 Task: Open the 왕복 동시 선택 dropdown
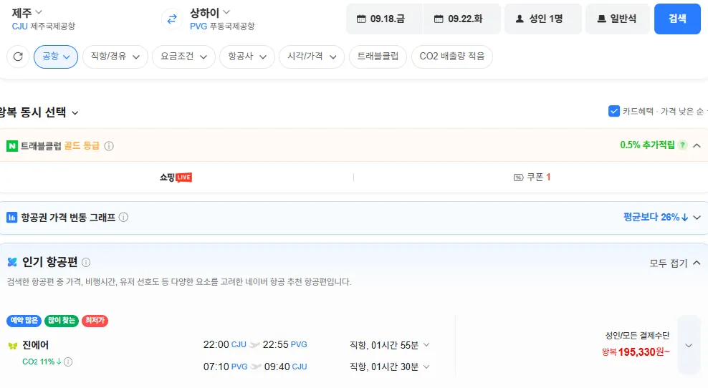[39, 112]
